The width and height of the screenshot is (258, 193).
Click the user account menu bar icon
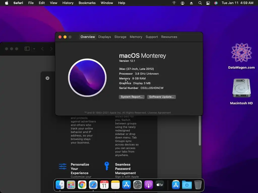click(182, 3)
